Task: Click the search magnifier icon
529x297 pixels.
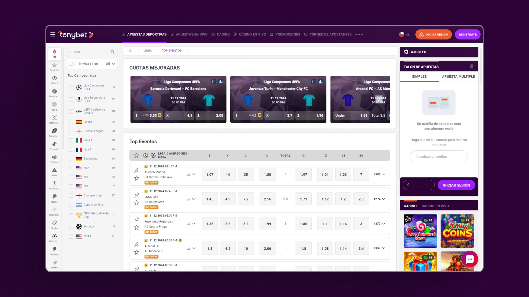Action: [112, 52]
